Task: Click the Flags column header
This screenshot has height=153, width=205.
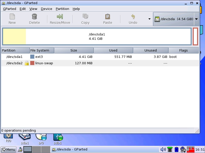Action: 183,50
